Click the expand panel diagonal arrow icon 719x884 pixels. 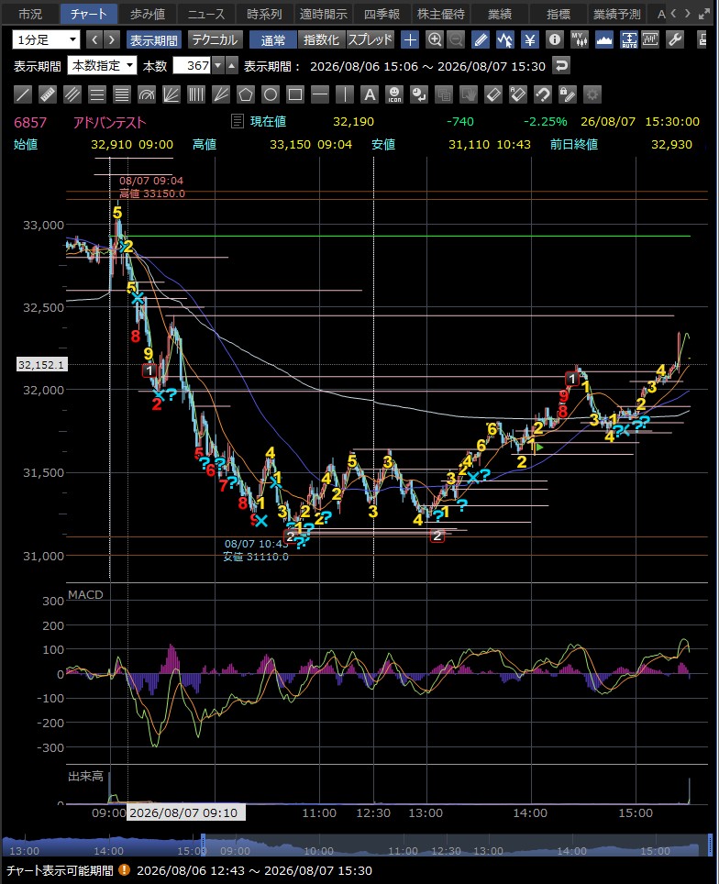pos(704,14)
